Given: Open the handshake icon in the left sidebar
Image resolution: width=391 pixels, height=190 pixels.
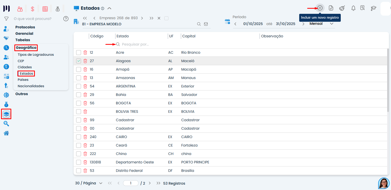Looking at the screenshot, I should tap(6, 38).
